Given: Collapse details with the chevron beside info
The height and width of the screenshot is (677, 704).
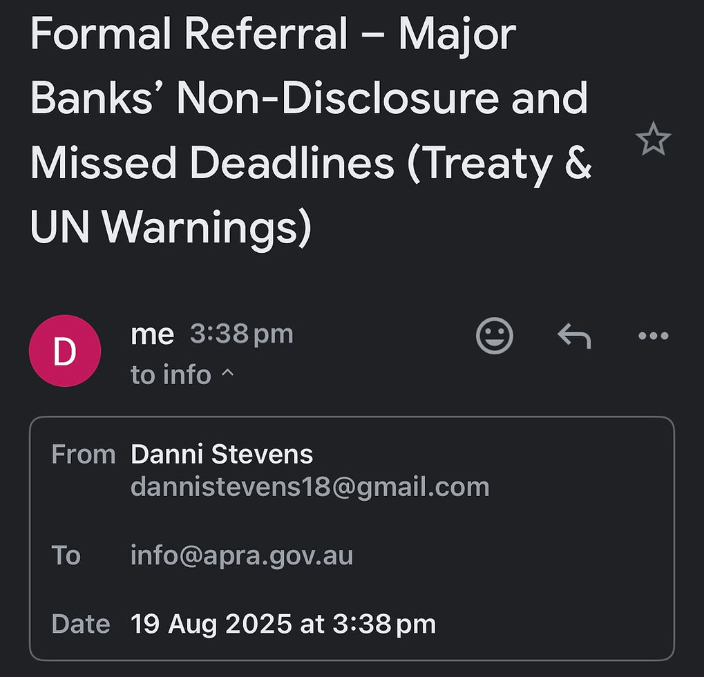Looking at the screenshot, I should tap(227, 374).
